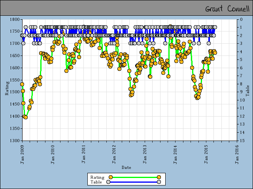Image resolution: width=253 pixels, height=189 pixels.
Task: Pick the 4 tick on the Table axis
Action: point(242,52)
